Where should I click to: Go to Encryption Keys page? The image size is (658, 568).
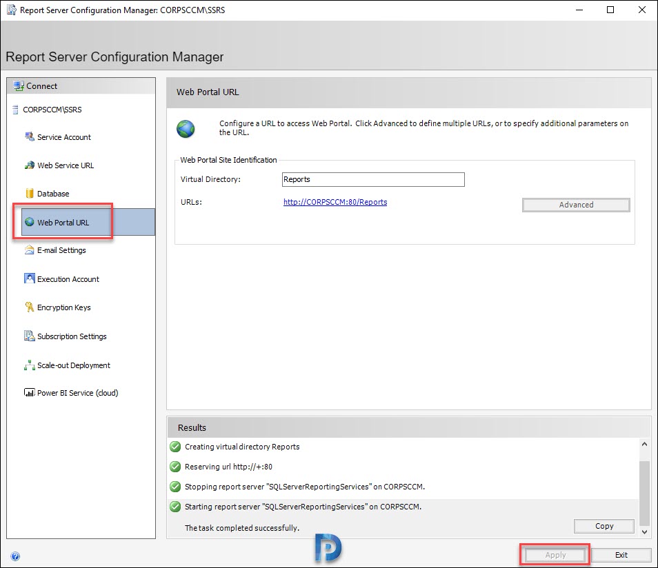pyautogui.click(x=63, y=307)
